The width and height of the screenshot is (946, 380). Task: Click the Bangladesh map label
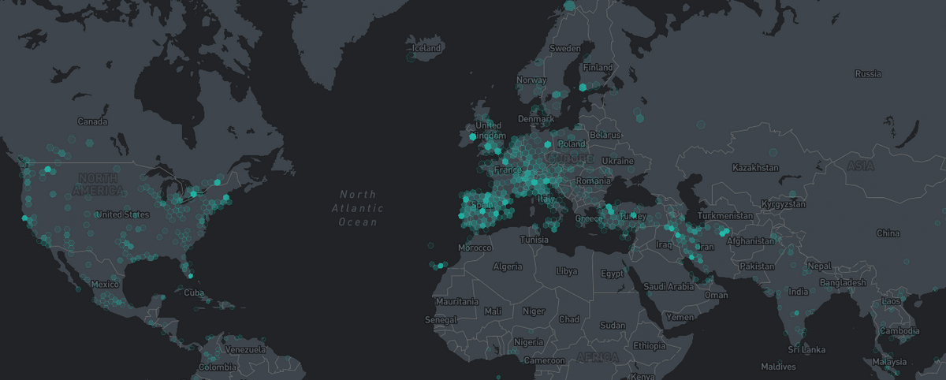pyautogui.click(x=842, y=282)
